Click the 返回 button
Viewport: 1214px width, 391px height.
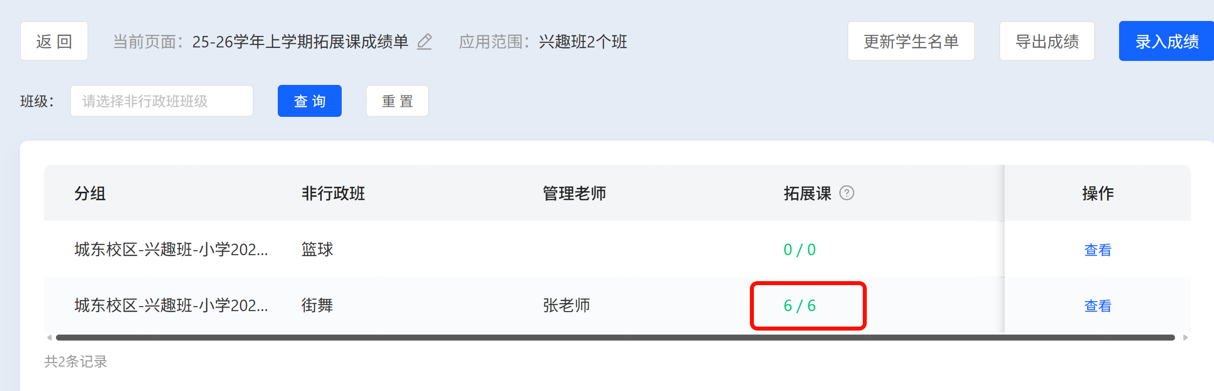[x=54, y=41]
